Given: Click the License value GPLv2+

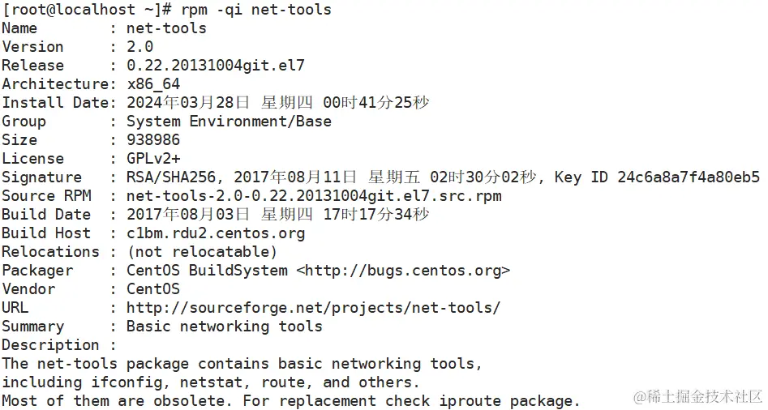Looking at the screenshot, I should click(x=153, y=159).
